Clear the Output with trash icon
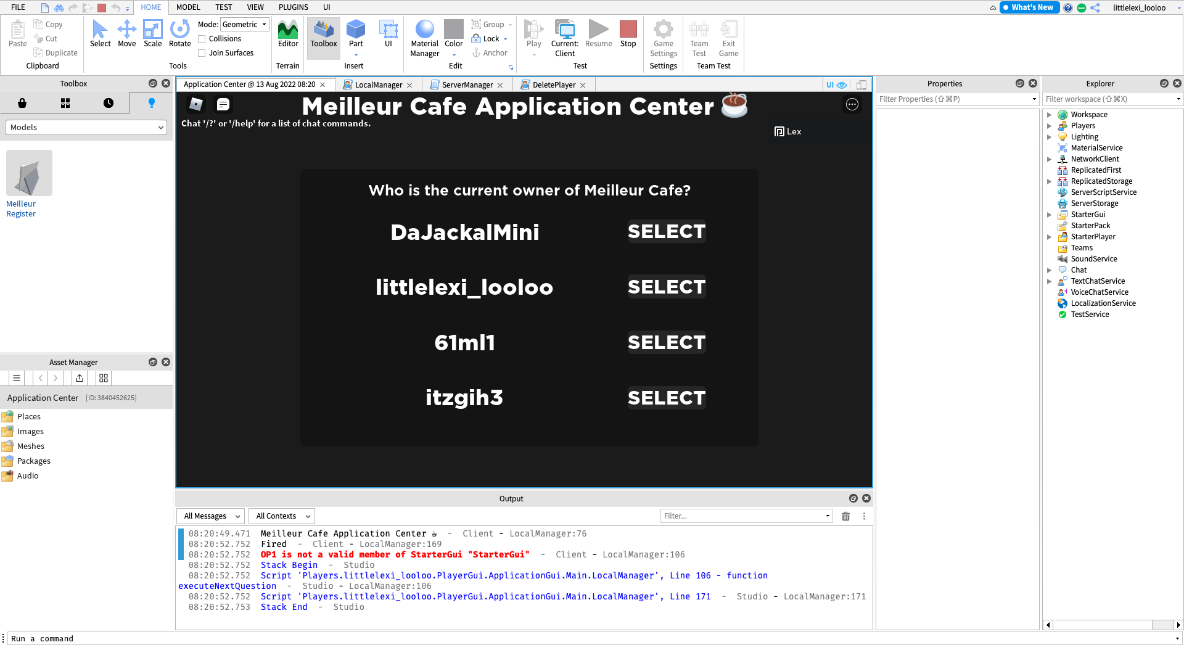This screenshot has height=666, width=1184. point(846,516)
